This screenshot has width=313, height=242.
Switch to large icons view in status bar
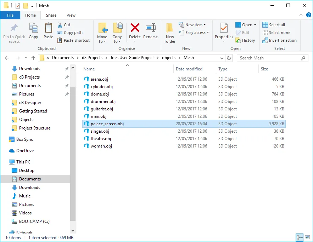click(x=307, y=237)
